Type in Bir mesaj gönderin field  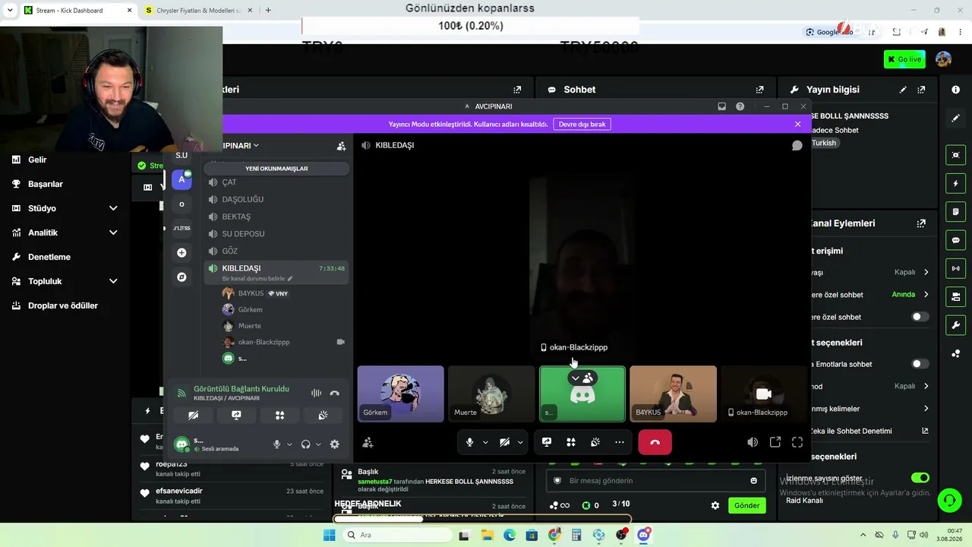(x=656, y=481)
